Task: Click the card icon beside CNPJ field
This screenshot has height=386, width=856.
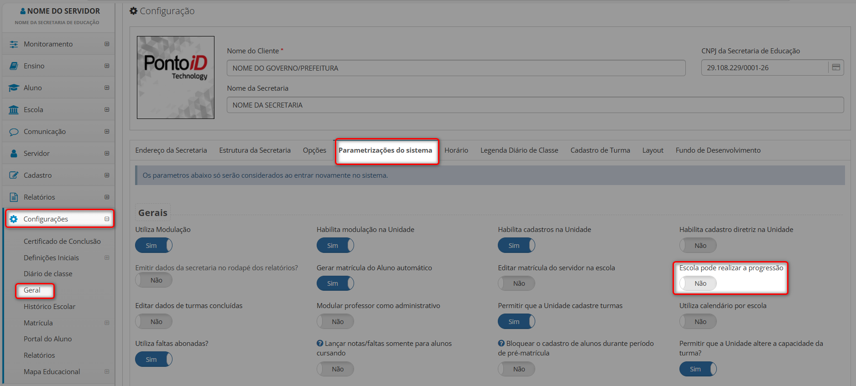Action: [836, 67]
